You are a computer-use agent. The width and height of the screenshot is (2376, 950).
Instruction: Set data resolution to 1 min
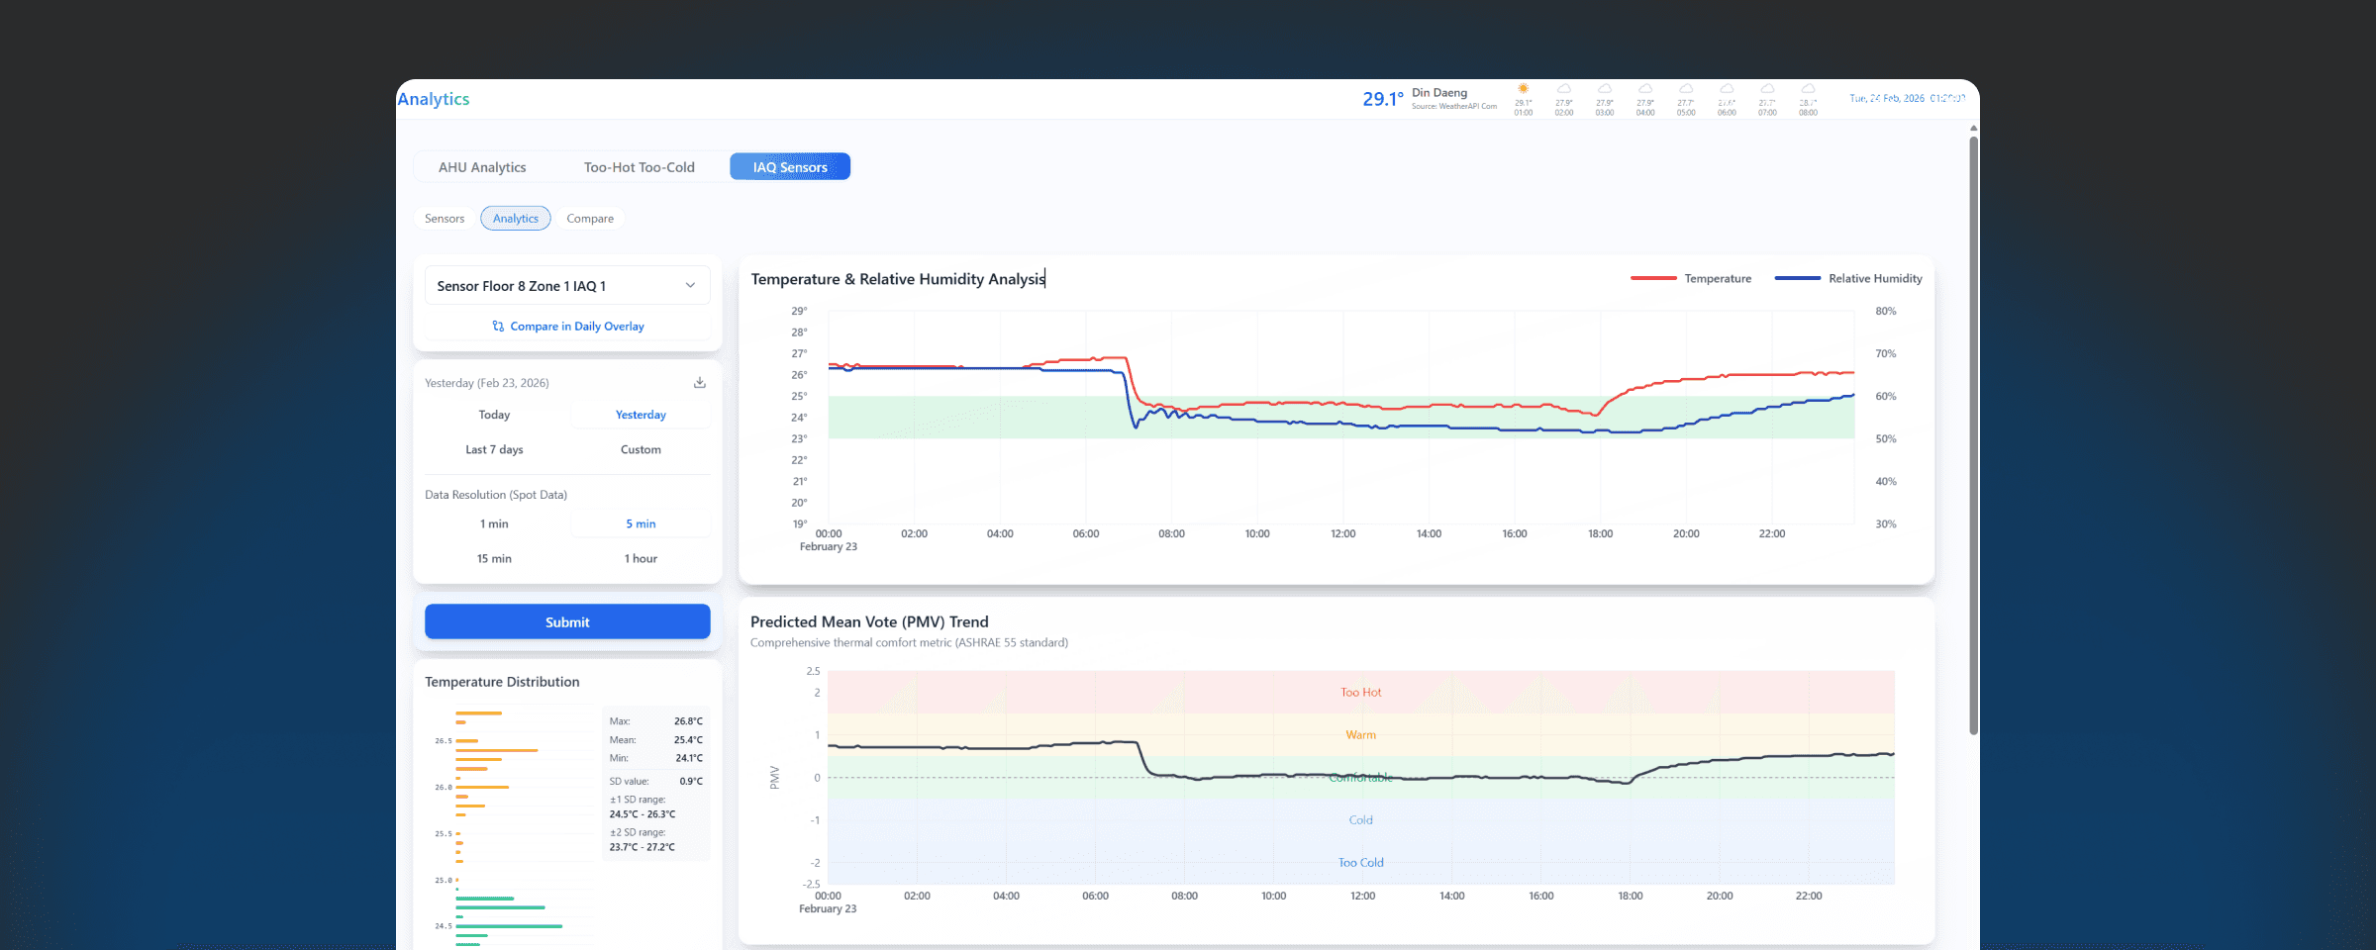(x=494, y=523)
